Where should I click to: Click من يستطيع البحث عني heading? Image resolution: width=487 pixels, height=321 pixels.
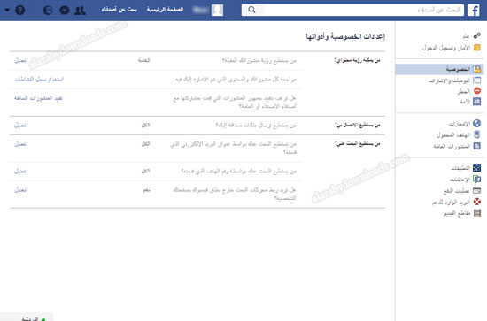coord(358,144)
